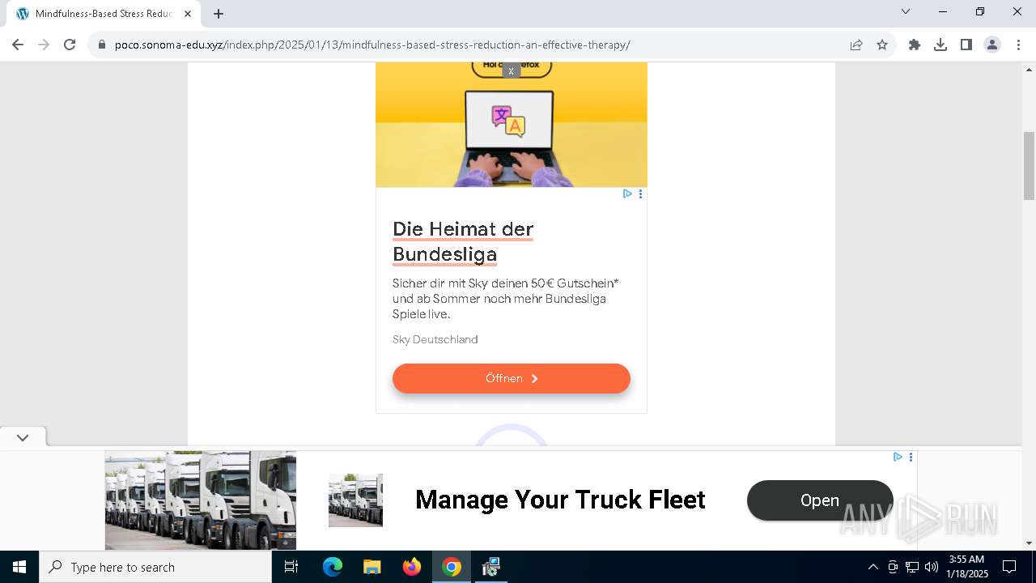Click the forward navigation arrow
1036x583 pixels.
click(x=44, y=45)
